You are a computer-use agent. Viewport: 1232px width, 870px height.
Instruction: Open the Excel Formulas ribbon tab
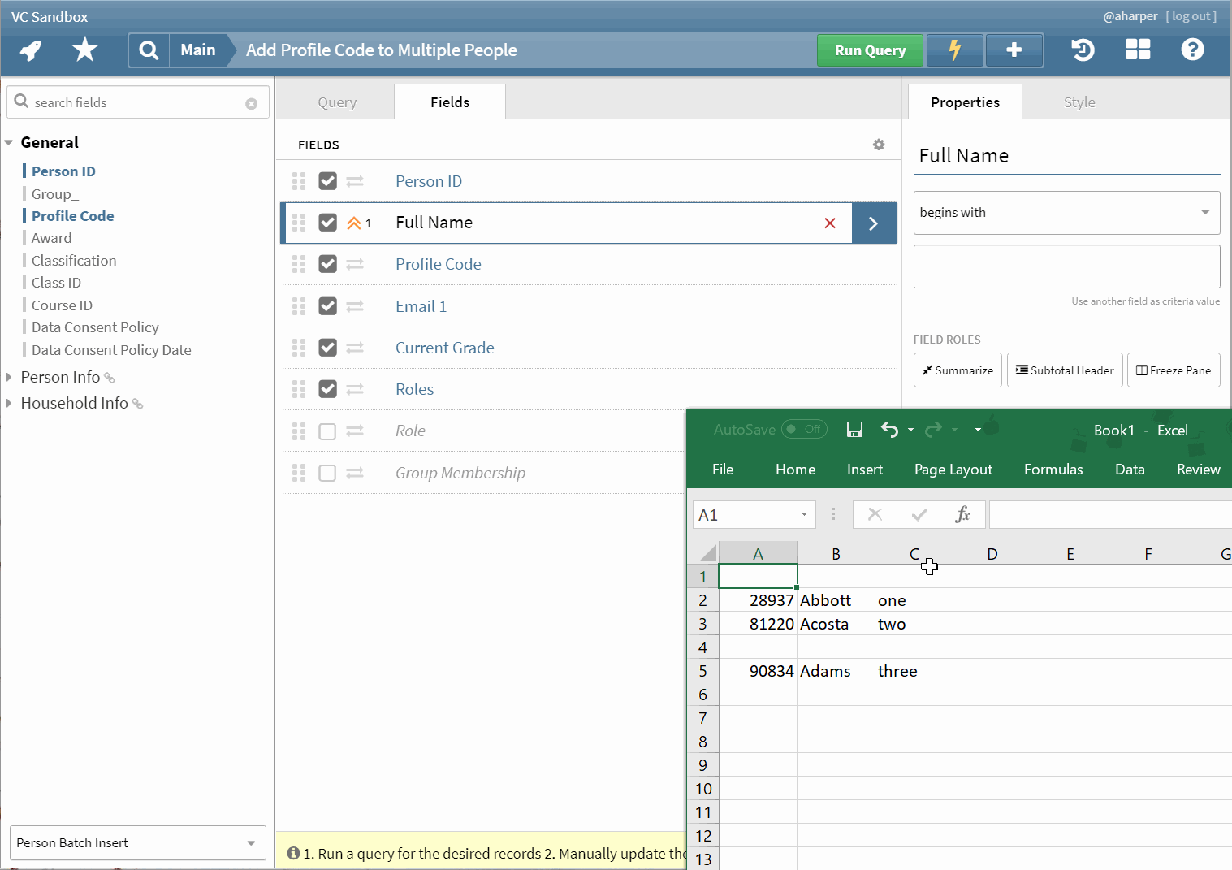point(1053,470)
